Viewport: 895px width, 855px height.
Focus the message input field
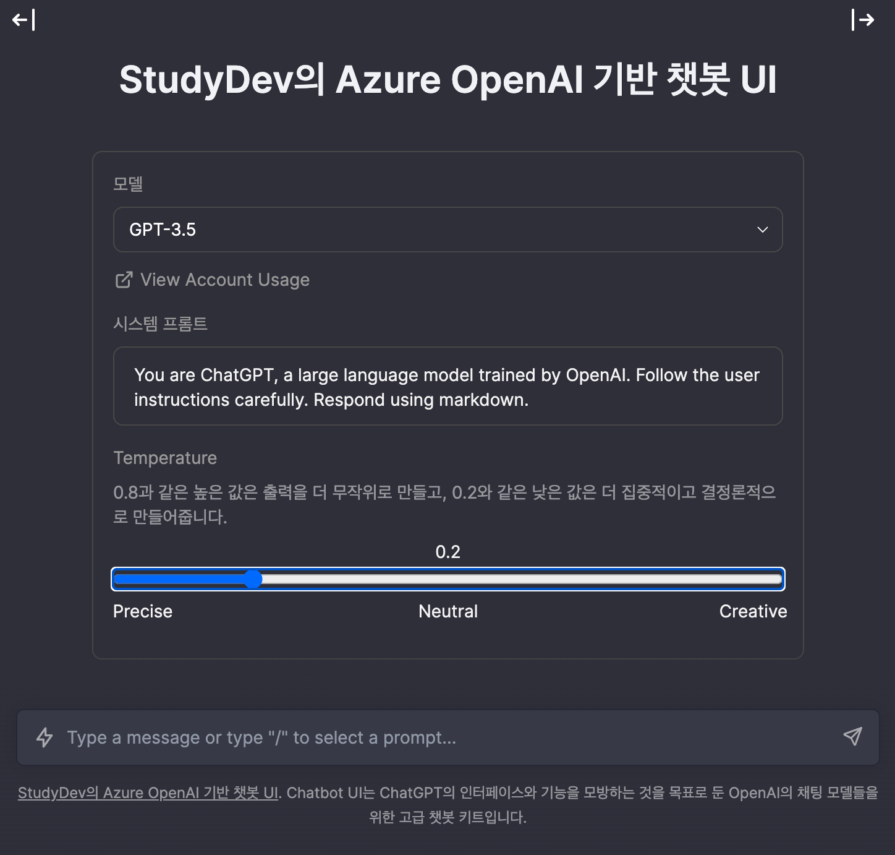coord(448,737)
